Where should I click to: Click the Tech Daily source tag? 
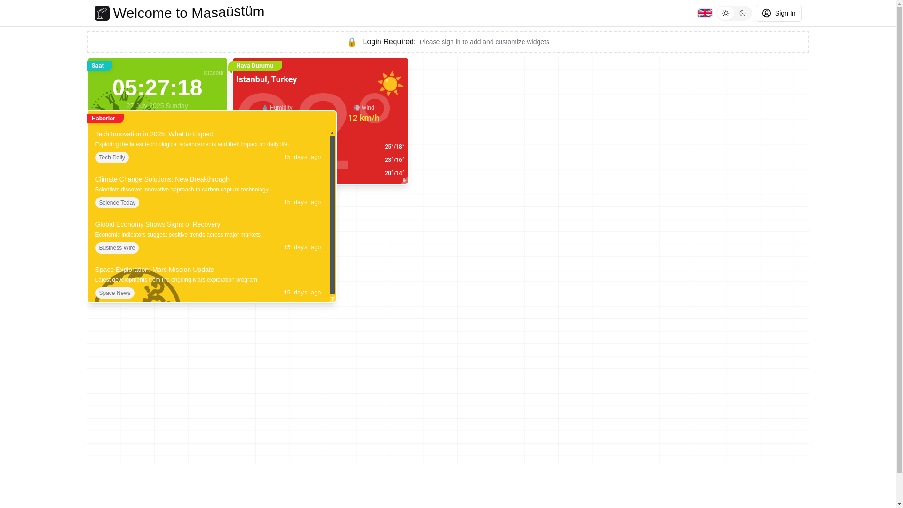click(112, 158)
